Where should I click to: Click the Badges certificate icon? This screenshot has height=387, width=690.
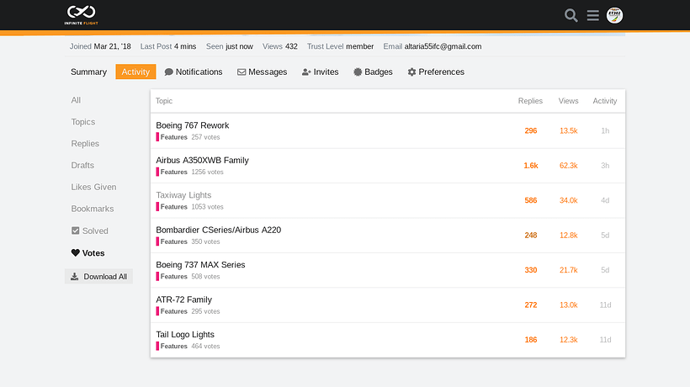[358, 72]
